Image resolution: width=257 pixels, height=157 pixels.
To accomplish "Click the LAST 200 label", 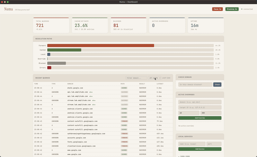I will pos(166,78).
